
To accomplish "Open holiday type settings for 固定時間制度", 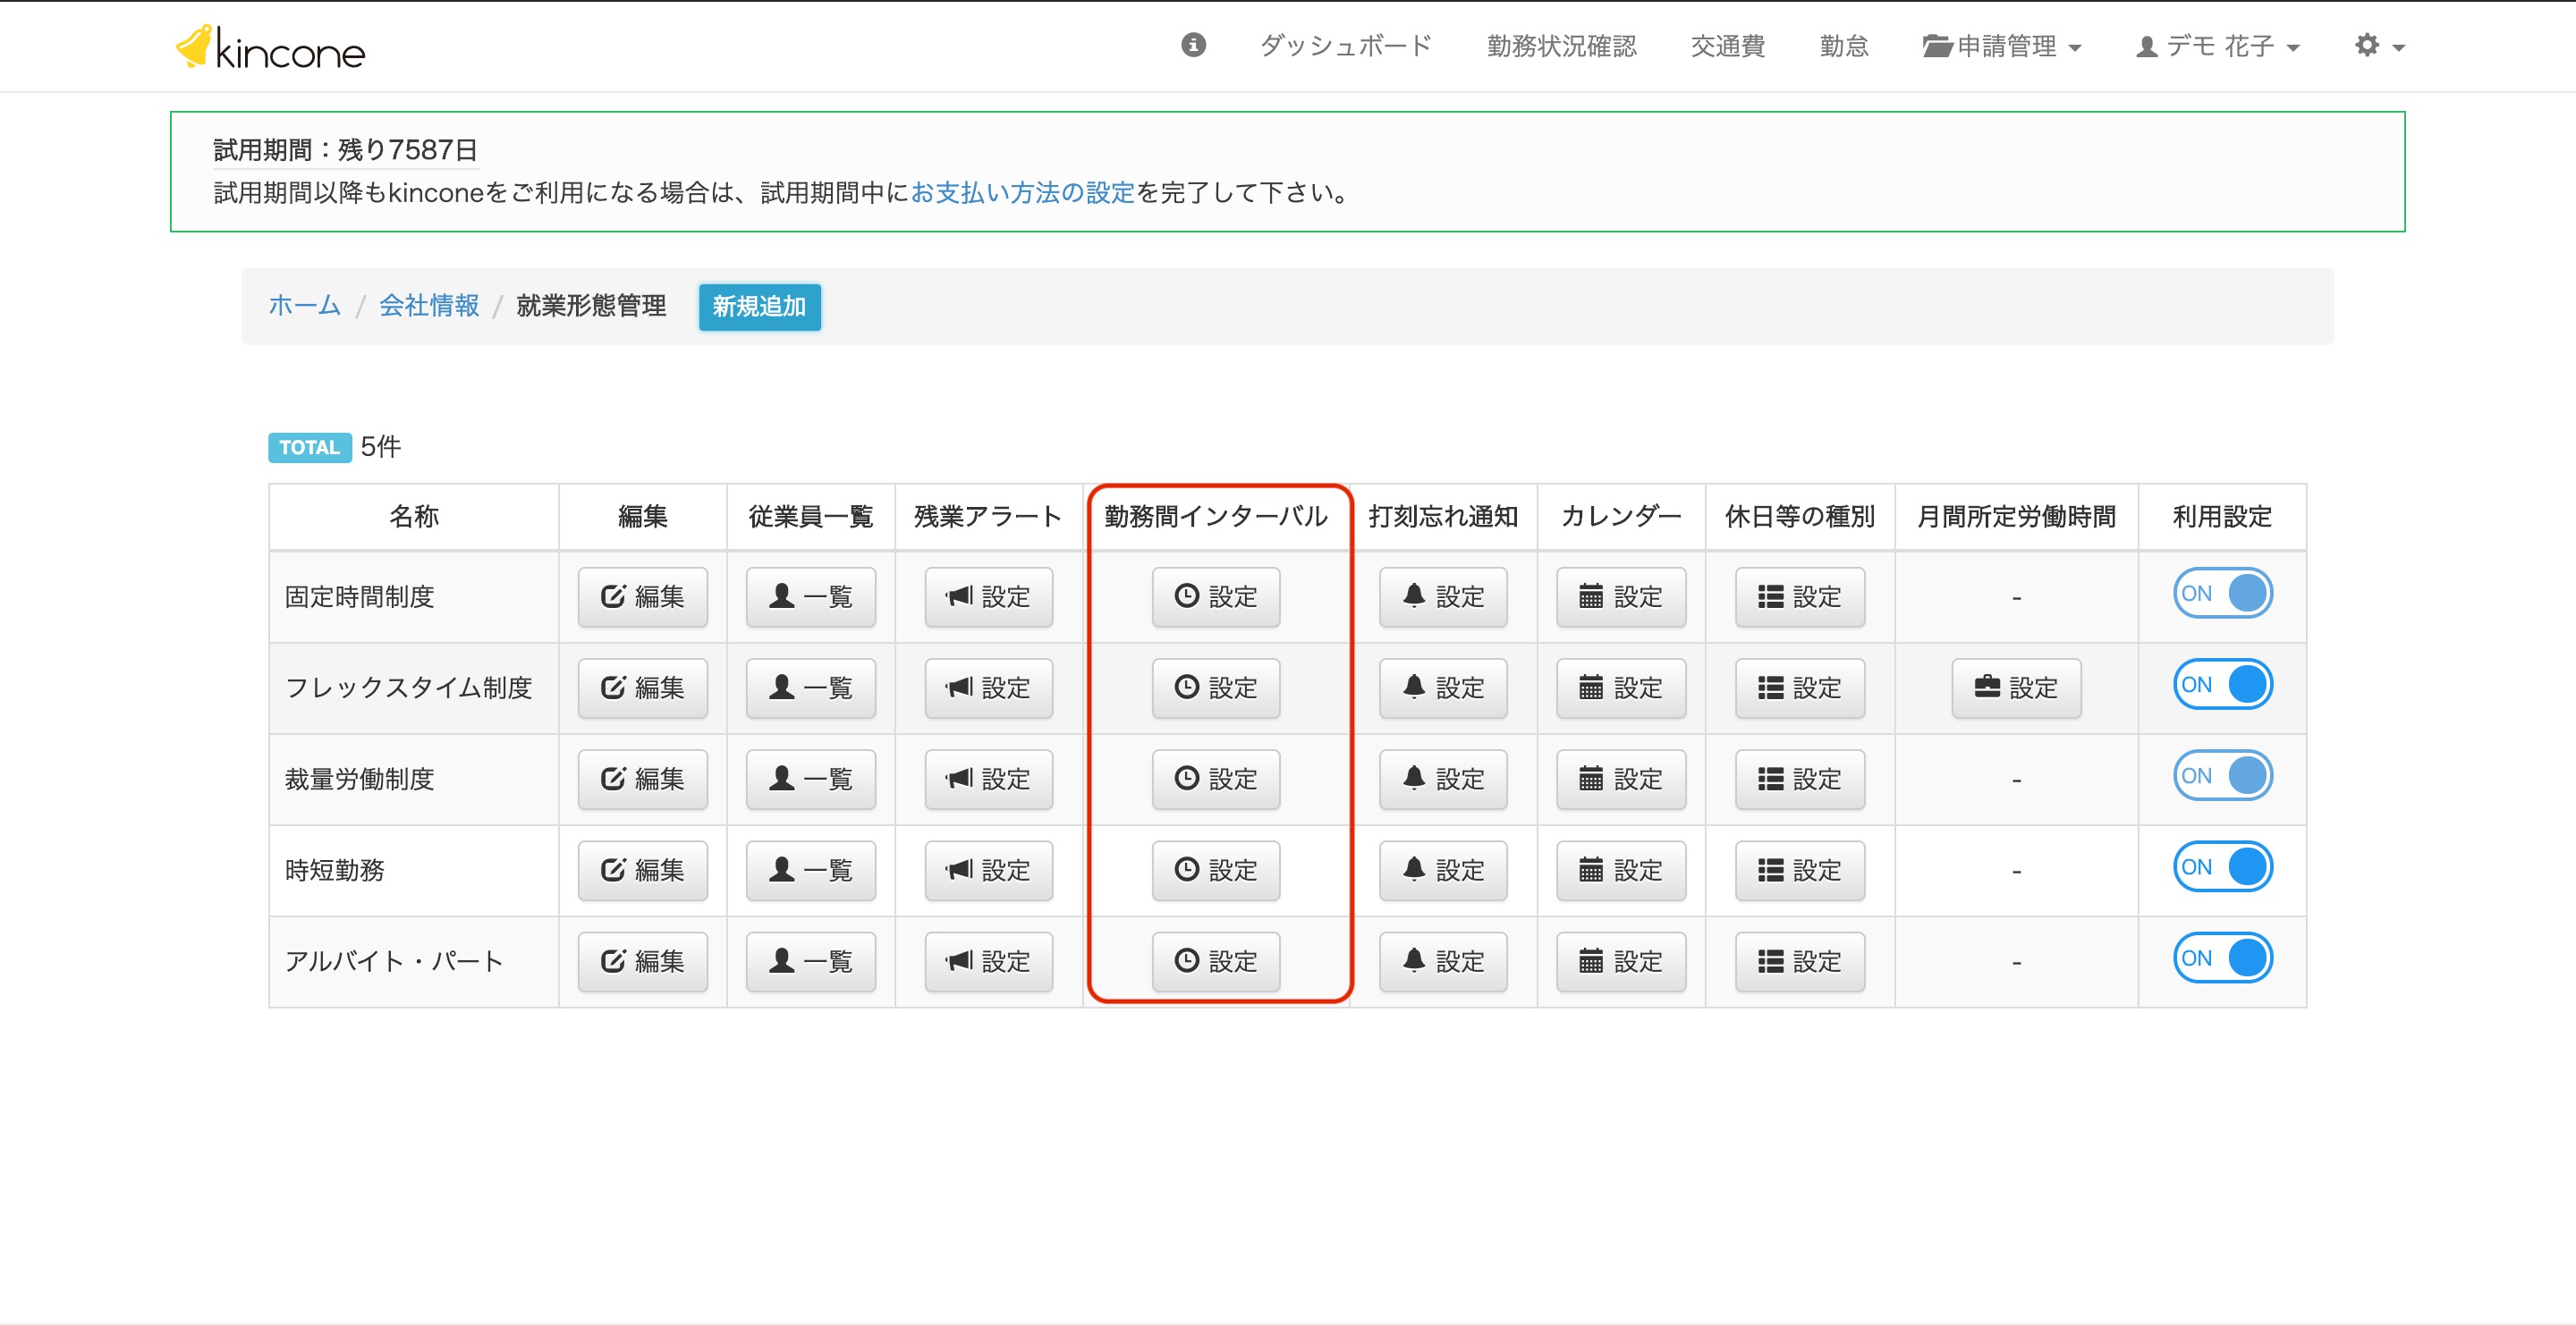I will [1800, 596].
